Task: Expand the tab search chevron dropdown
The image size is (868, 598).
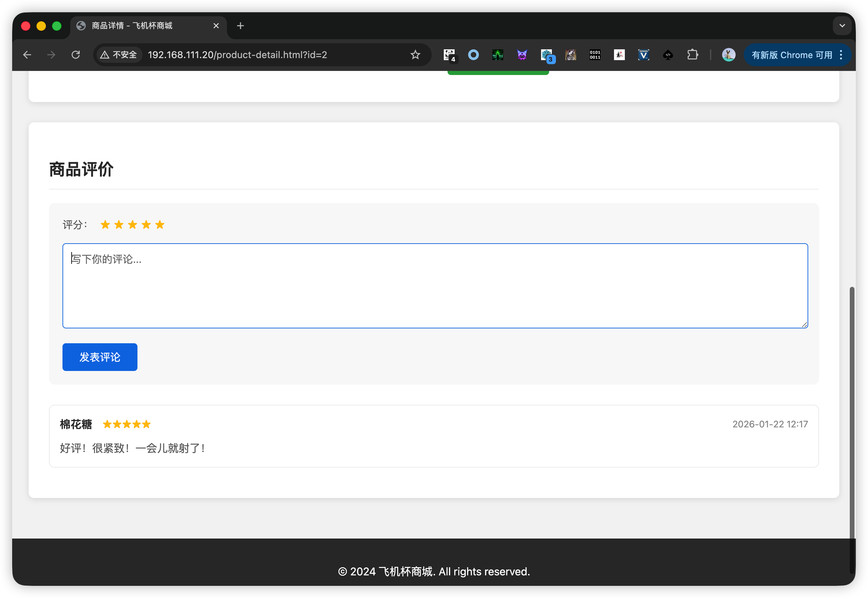Action: point(842,26)
